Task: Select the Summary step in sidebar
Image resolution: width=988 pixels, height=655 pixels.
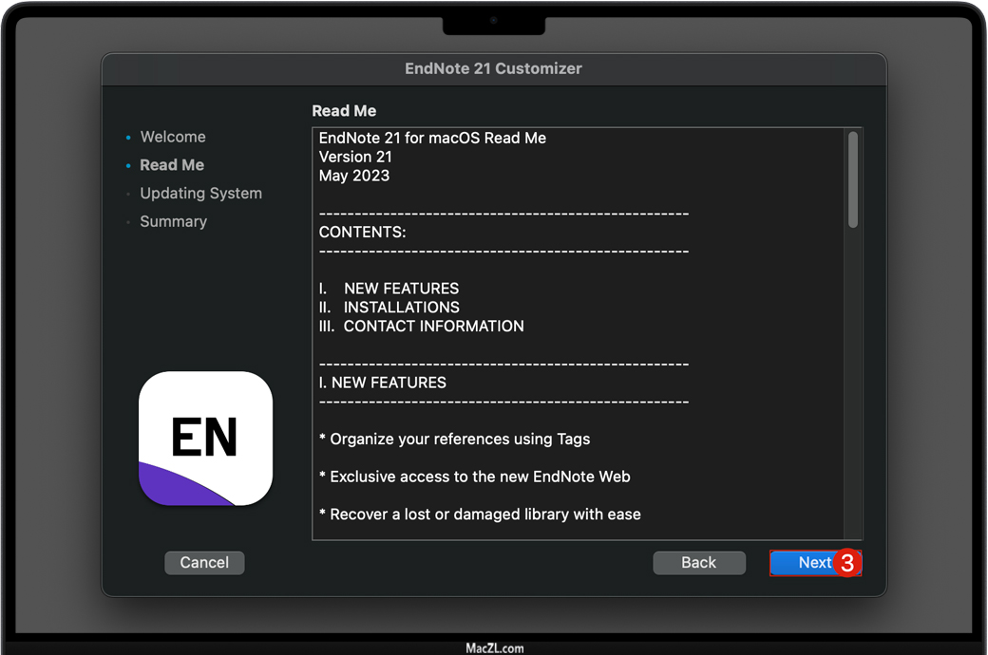Action: coord(173,221)
